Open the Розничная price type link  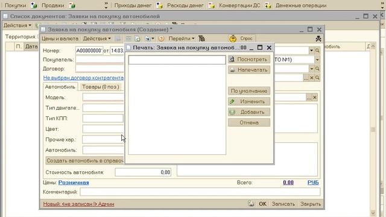pyautogui.click(x=74, y=183)
